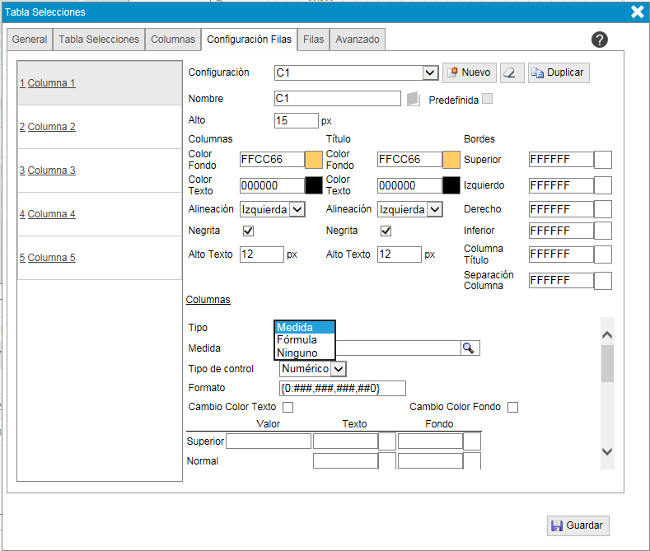This screenshot has width=650, height=551.
Task: Uncheck Negrita under Columnas section
Action: [248, 231]
